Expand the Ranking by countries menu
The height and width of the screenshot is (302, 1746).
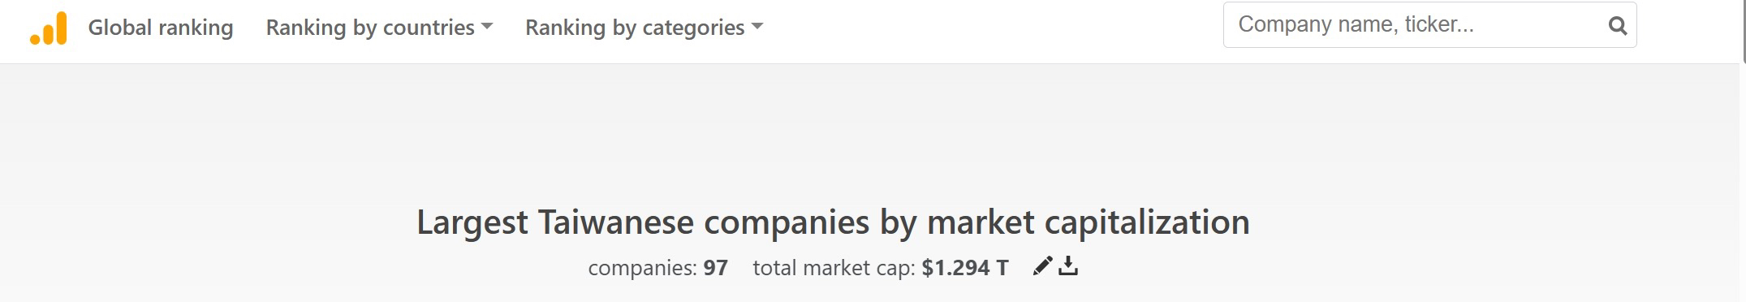tap(379, 28)
